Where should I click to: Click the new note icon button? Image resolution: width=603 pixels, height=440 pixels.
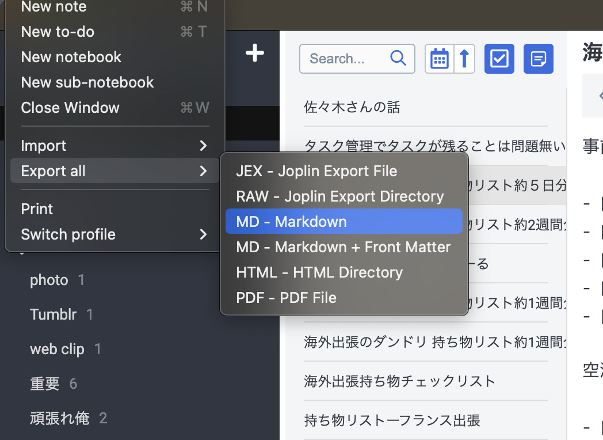click(538, 59)
